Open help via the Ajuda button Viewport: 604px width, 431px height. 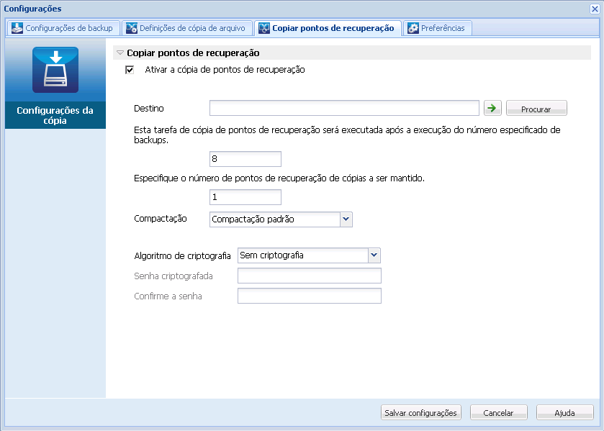(564, 412)
